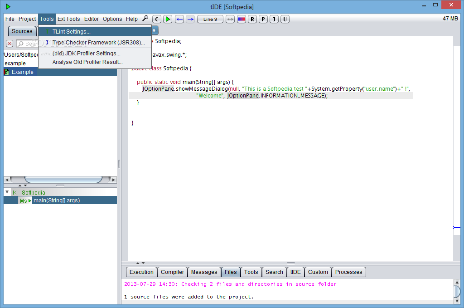Navigate back with blue left arrow
Screen dimensions: 464x308
click(x=179, y=19)
